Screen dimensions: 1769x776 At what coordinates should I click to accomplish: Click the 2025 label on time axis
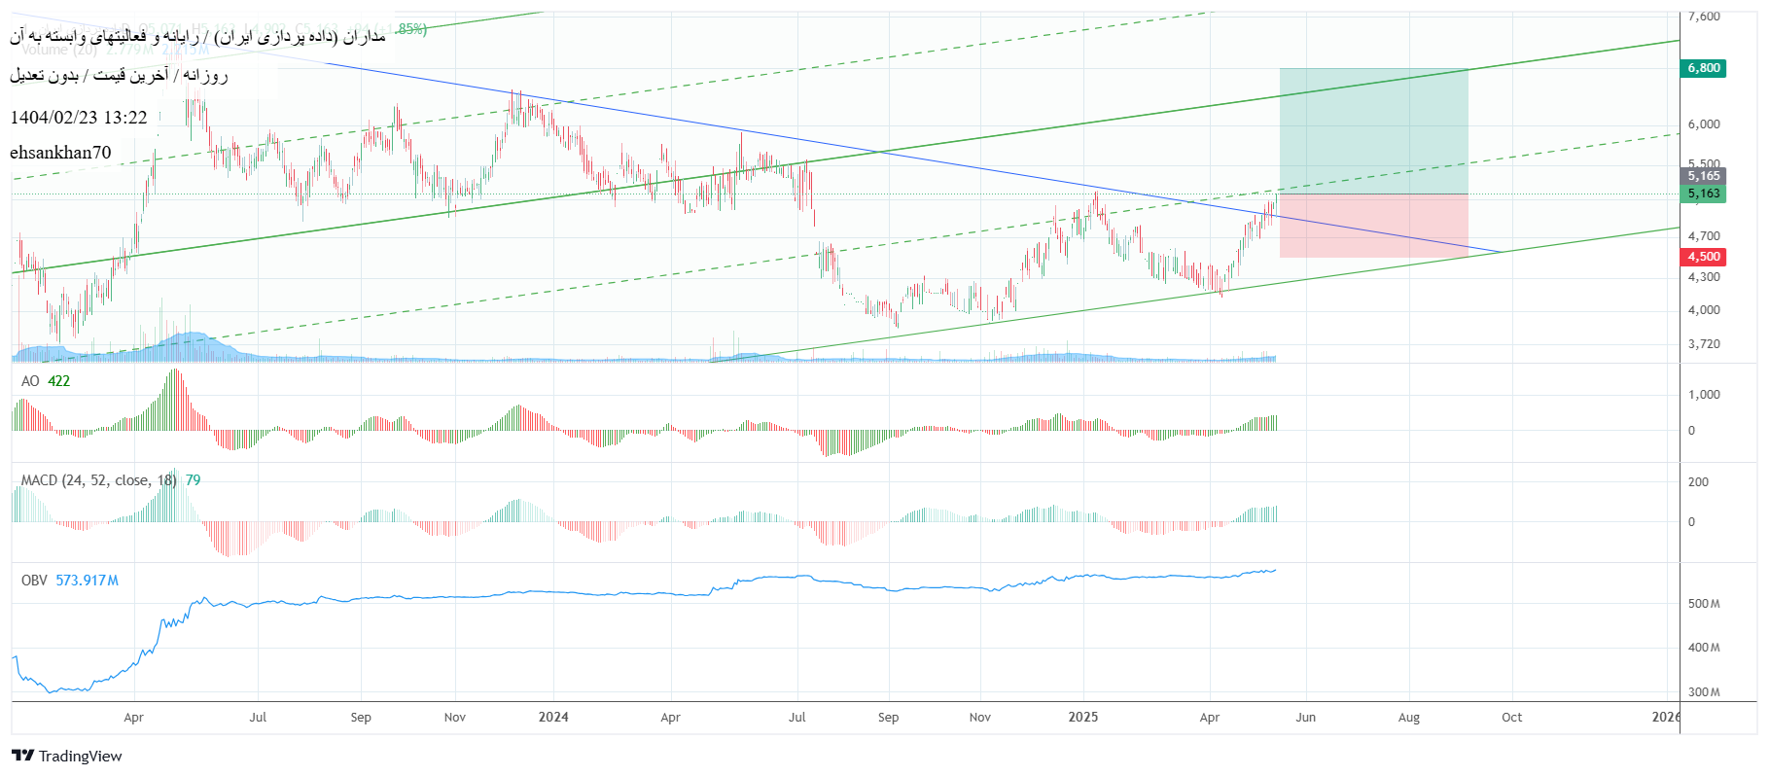pos(1082,717)
